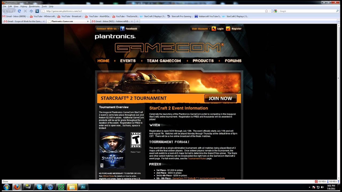This screenshot has height=192, width=342.
Task: Click the Plantronics logo
Action: click(115, 37)
